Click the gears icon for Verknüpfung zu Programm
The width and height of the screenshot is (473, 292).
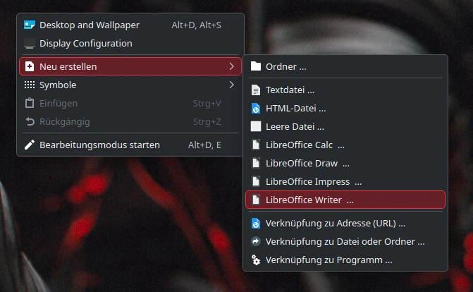pos(256,260)
